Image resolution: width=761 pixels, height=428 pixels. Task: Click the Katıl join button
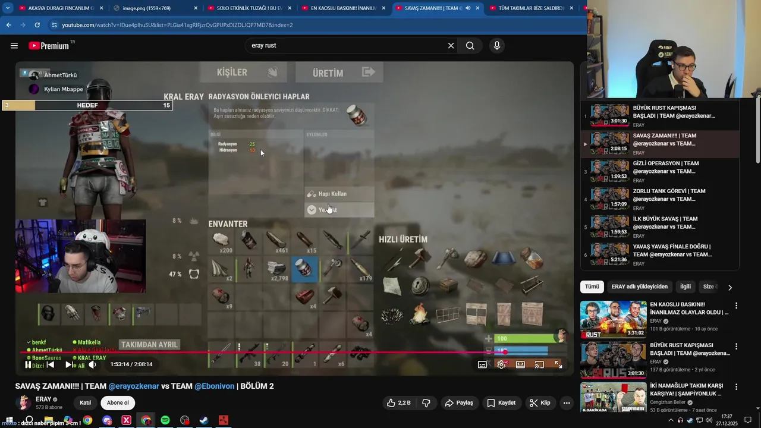click(x=86, y=402)
